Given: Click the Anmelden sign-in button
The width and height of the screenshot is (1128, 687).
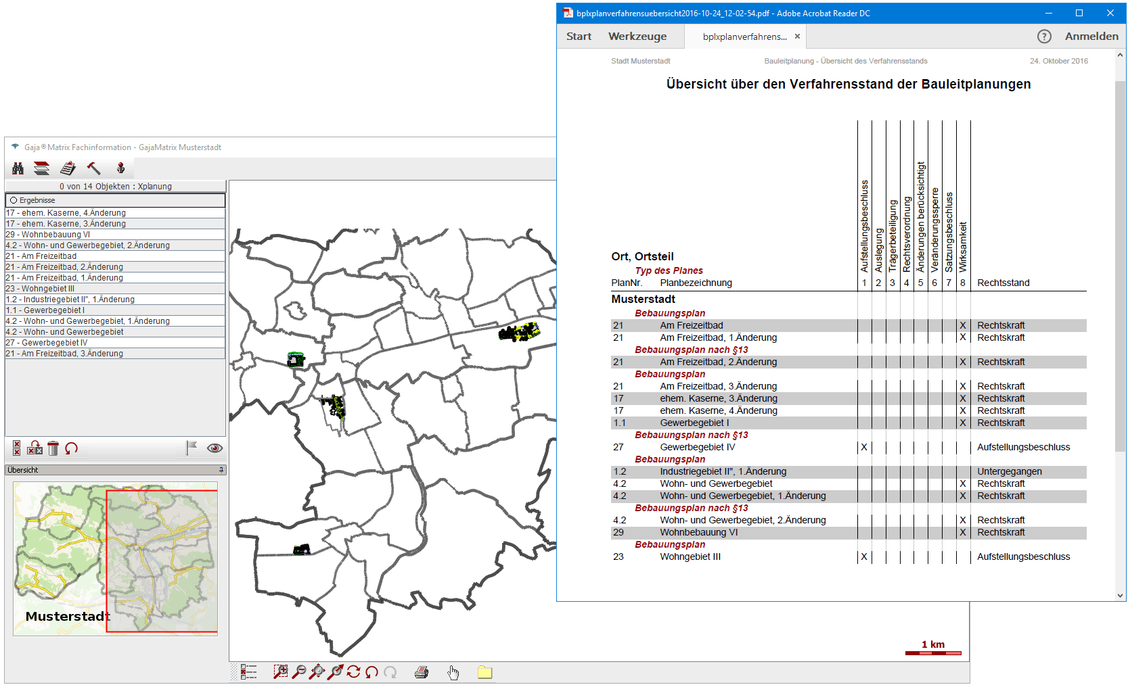Looking at the screenshot, I should point(1091,37).
